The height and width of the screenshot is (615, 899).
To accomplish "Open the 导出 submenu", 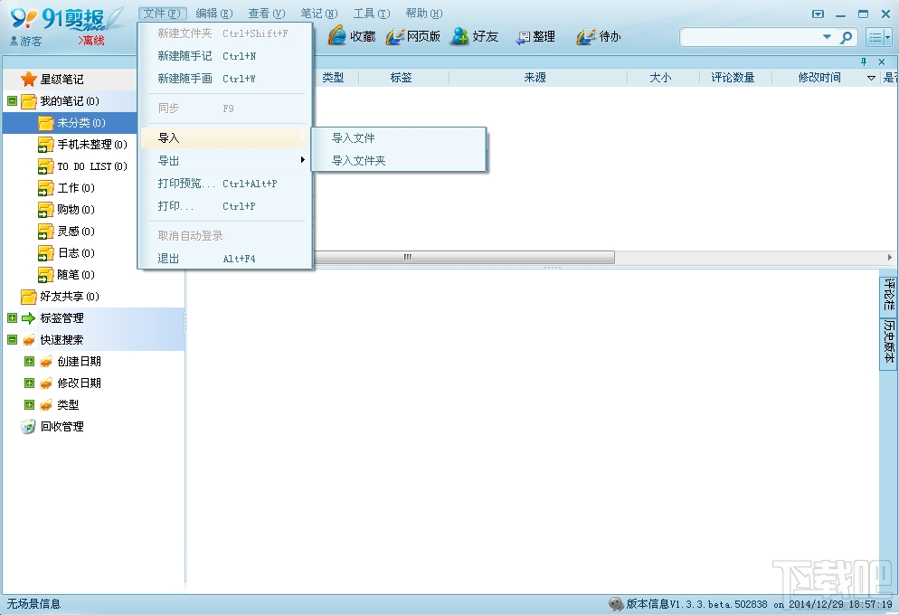I will [225, 161].
